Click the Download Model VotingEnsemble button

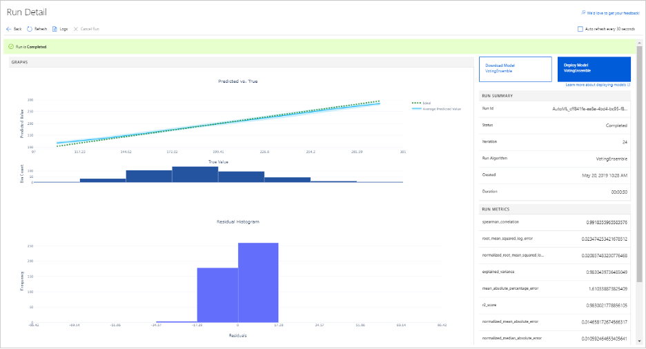(515, 68)
